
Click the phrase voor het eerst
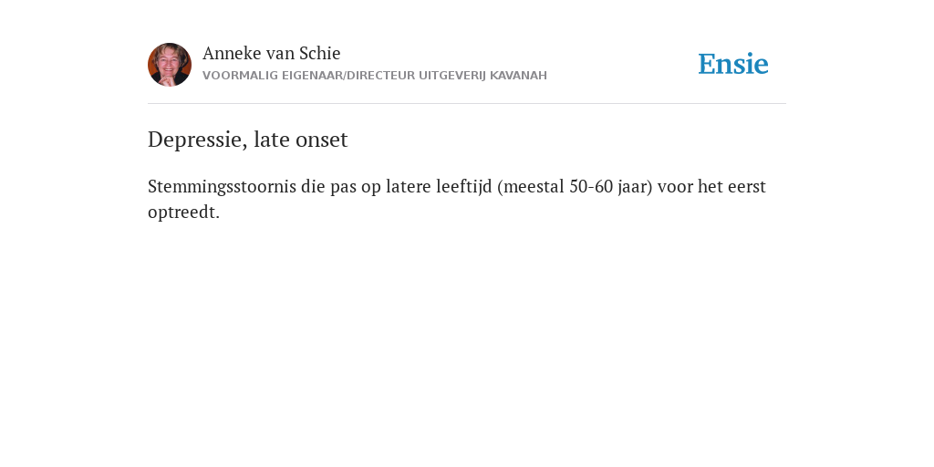coord(711,186)
